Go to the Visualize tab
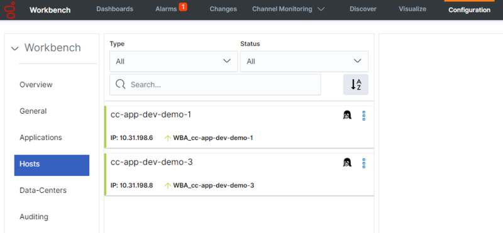 click(412, 9)
